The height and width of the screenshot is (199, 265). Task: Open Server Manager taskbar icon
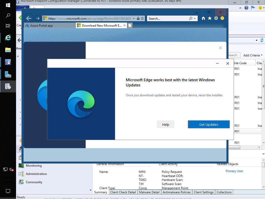pos(8,74)
